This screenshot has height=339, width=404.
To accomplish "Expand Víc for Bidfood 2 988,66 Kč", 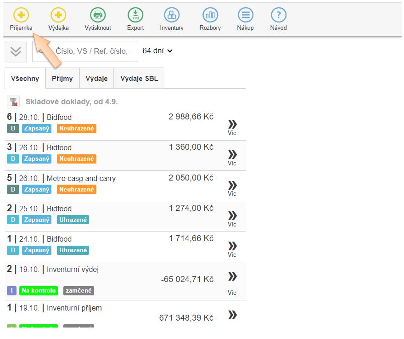I will pyautogui.click(x=232, y=127).
